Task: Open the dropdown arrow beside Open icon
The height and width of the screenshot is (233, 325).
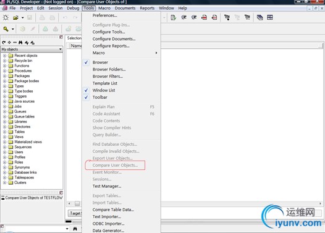Action: pos(22,18)
